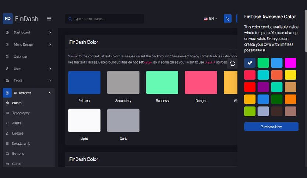Click the Typography keyboard icon
Viewport: 307px width, 178px height.
(7, 113)
